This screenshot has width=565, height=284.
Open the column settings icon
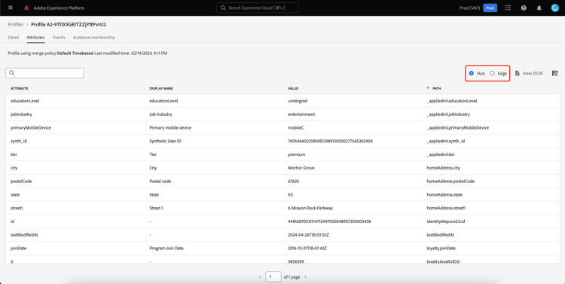pyautogui.click(x=555, y=73)
